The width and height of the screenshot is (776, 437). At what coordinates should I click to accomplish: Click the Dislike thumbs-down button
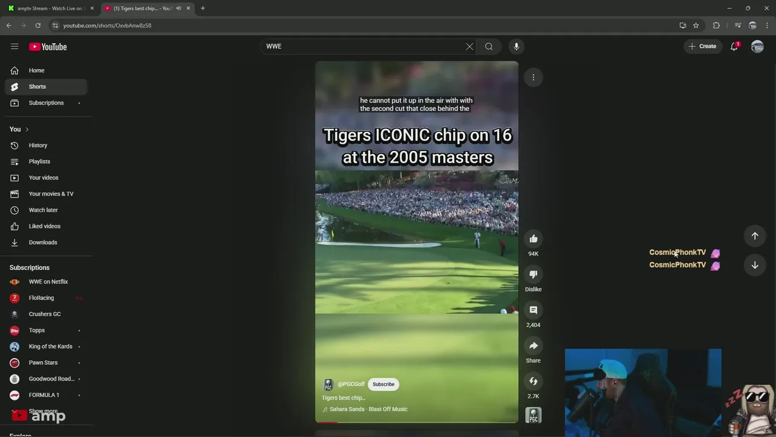(533, 274)
